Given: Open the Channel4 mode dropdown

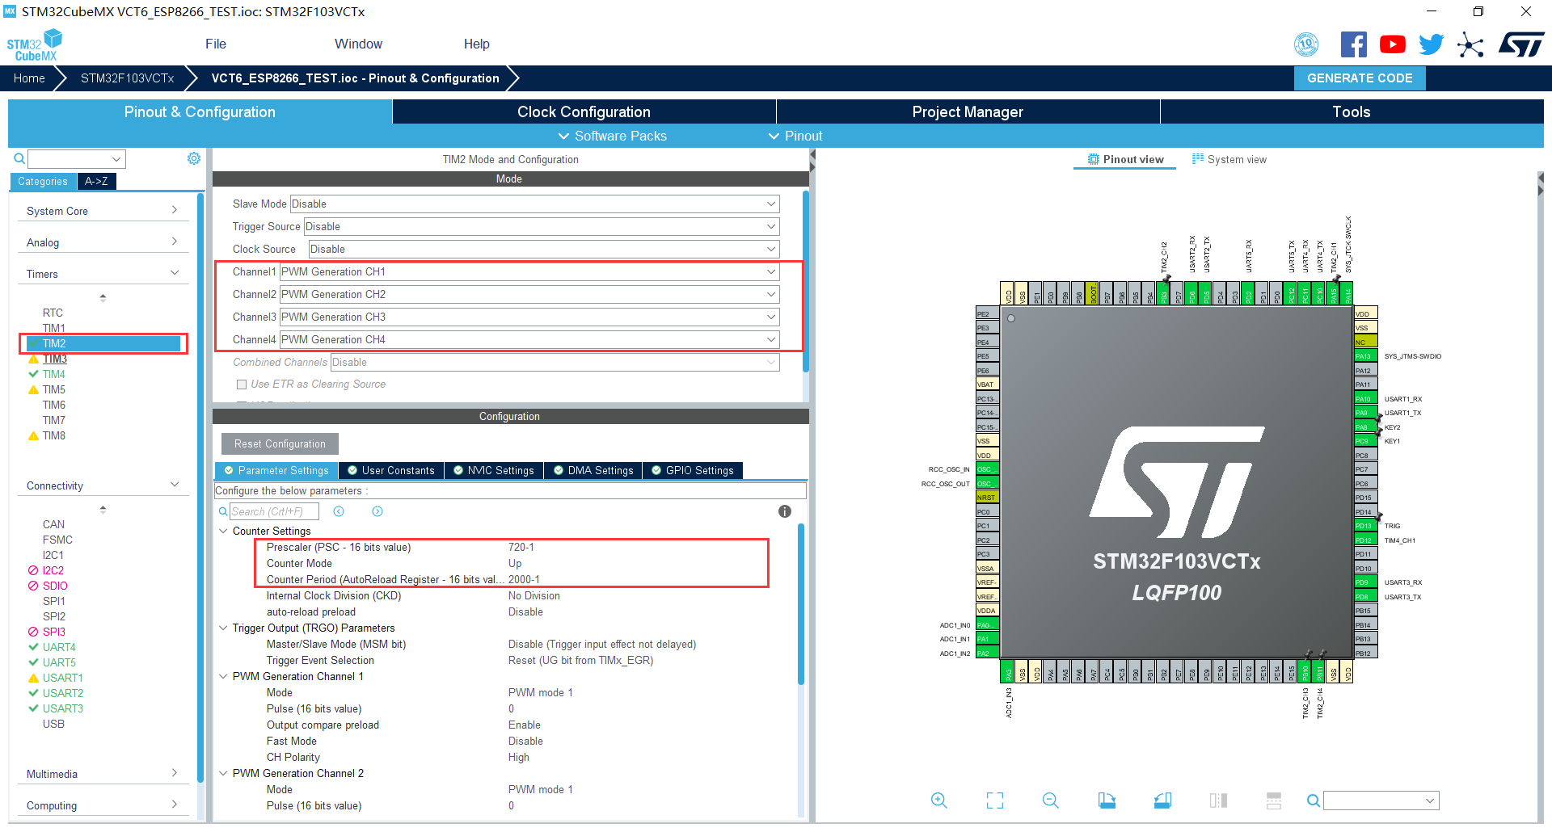Looking at the screenshot, I should [x=529, y=339].
